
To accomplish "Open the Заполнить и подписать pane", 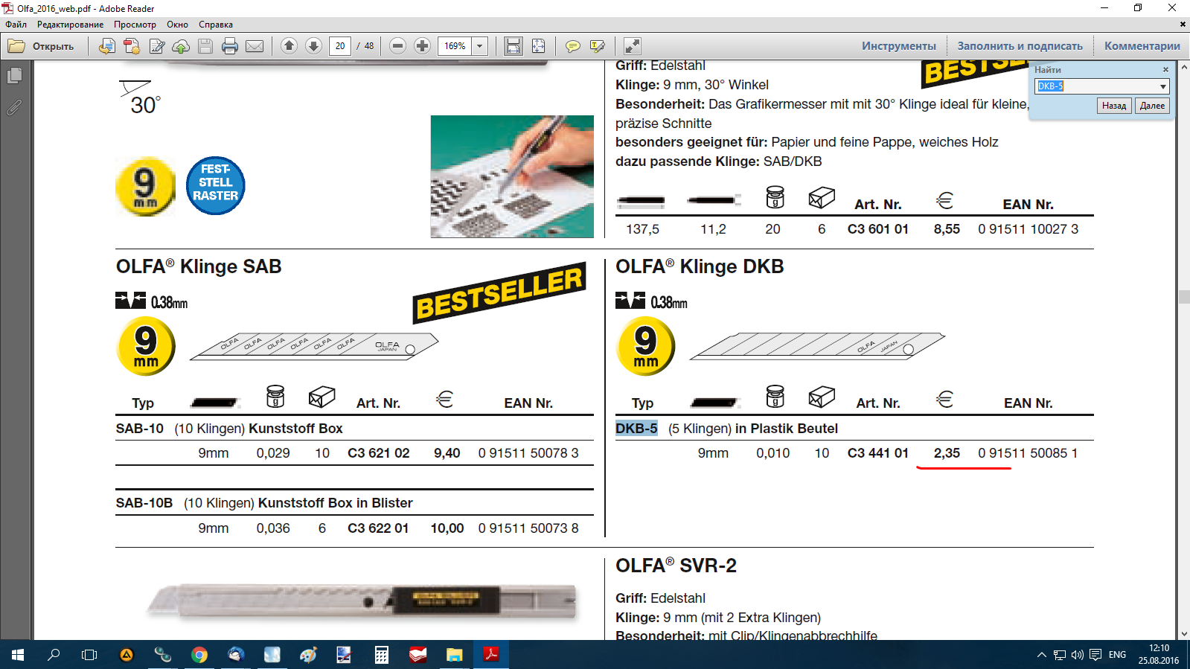I will [x=1020, y=46].
